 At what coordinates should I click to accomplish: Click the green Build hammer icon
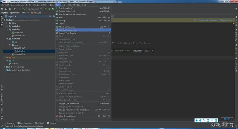click(x=23, y=9)
